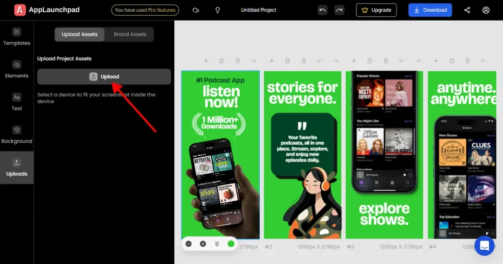This screenshot has width=503, height=264.
Task: Switch to the Upload Assets tab
Action: point(80,34)
